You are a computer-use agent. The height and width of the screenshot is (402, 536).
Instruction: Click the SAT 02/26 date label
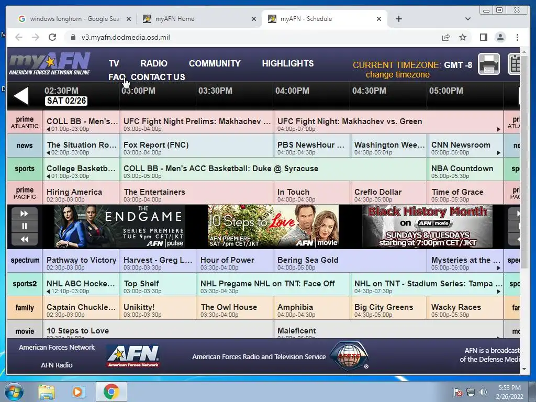click(x=66, y=101)
